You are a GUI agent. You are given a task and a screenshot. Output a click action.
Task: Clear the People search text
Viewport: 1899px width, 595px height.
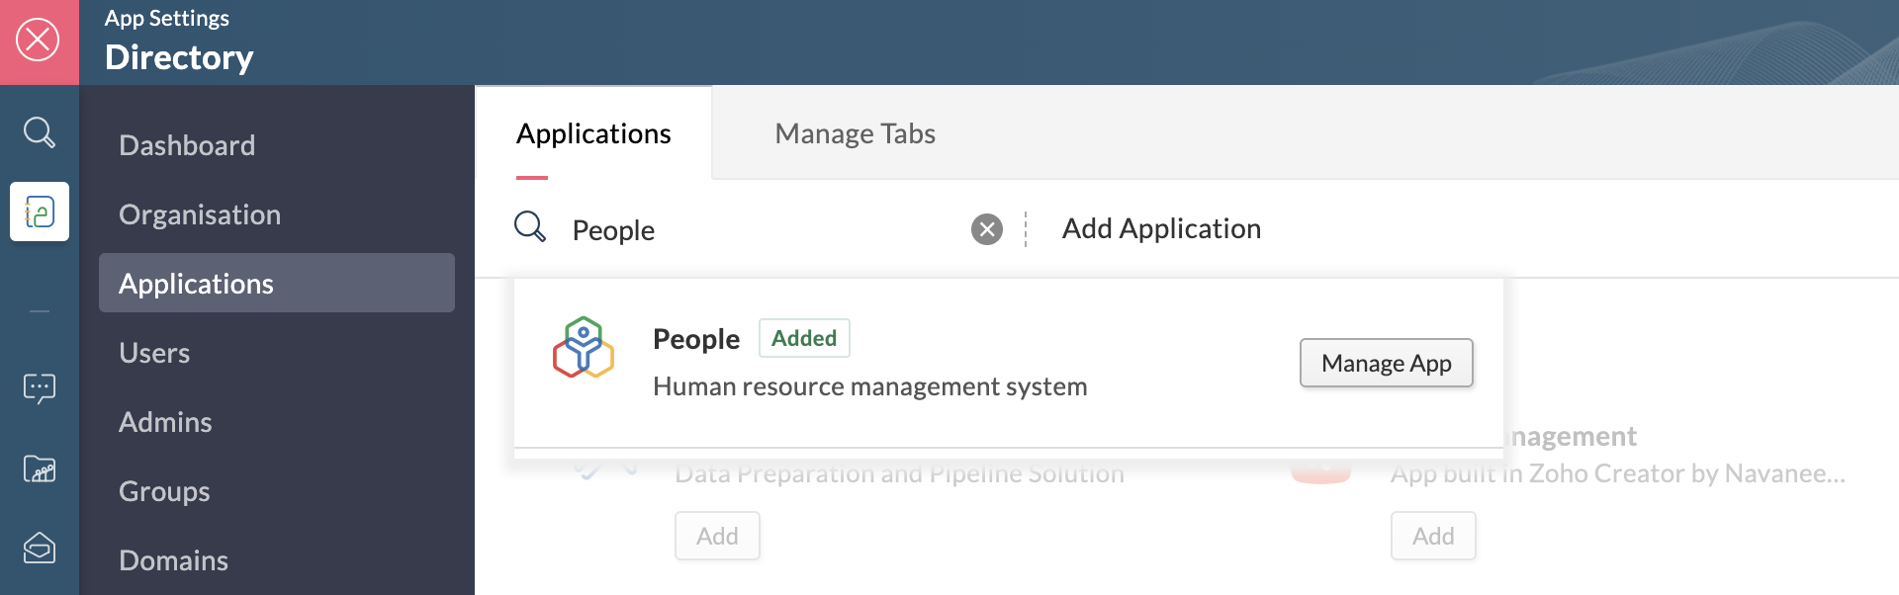pos(986,229)
